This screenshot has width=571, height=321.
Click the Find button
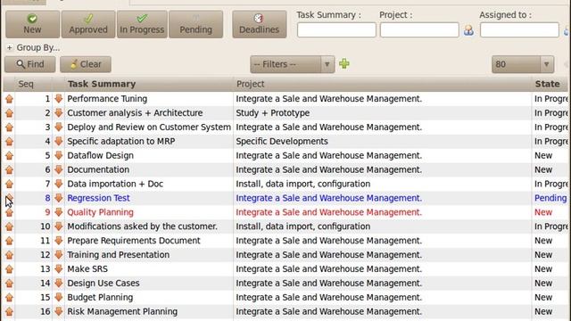[30, 64]
